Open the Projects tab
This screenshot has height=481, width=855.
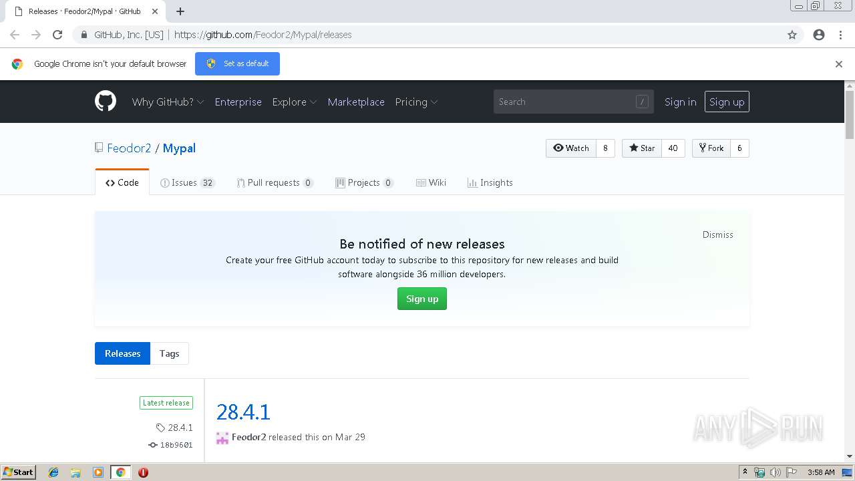click(x=364, y=182)
